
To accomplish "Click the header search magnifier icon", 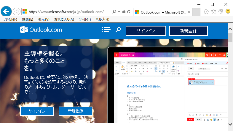I will coord(118,30).
